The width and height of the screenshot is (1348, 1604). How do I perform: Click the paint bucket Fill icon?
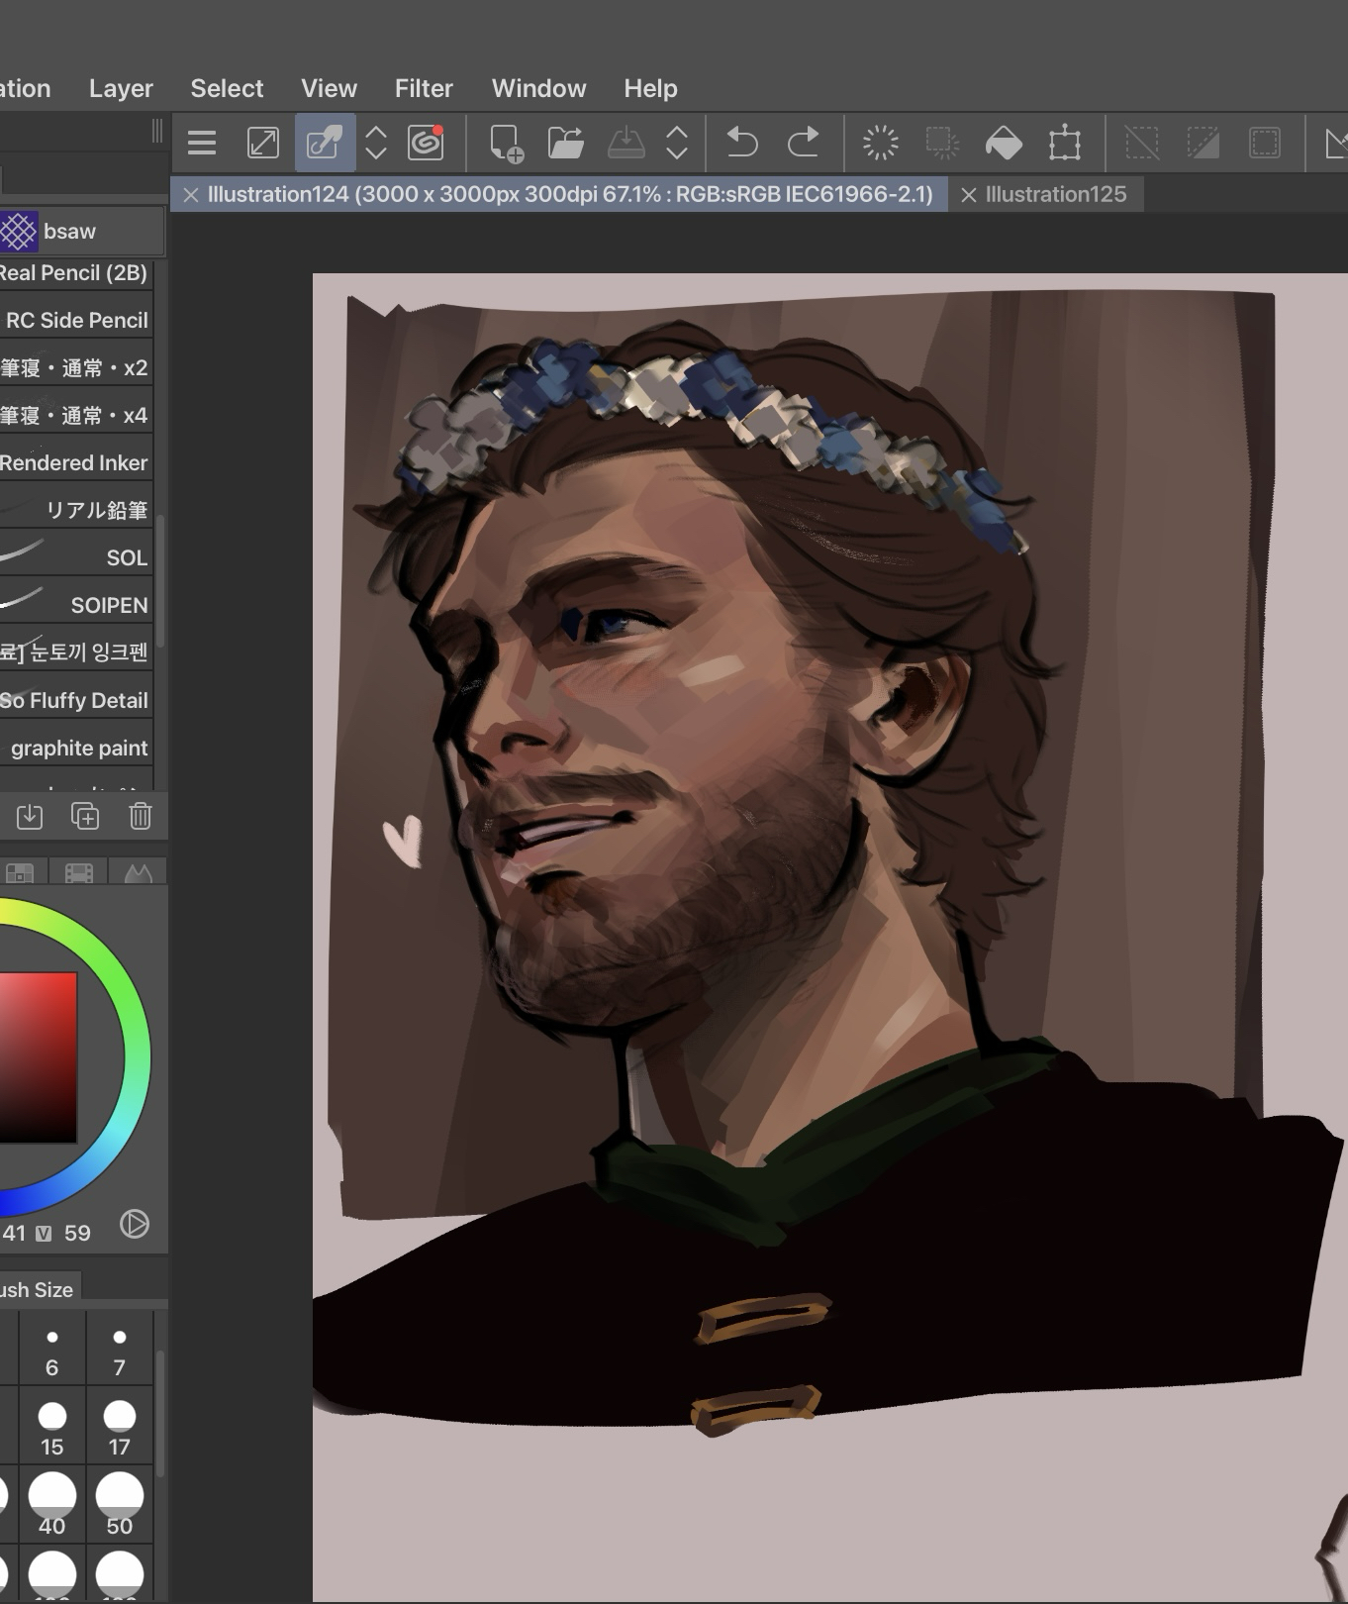(x=1004, y=144)
